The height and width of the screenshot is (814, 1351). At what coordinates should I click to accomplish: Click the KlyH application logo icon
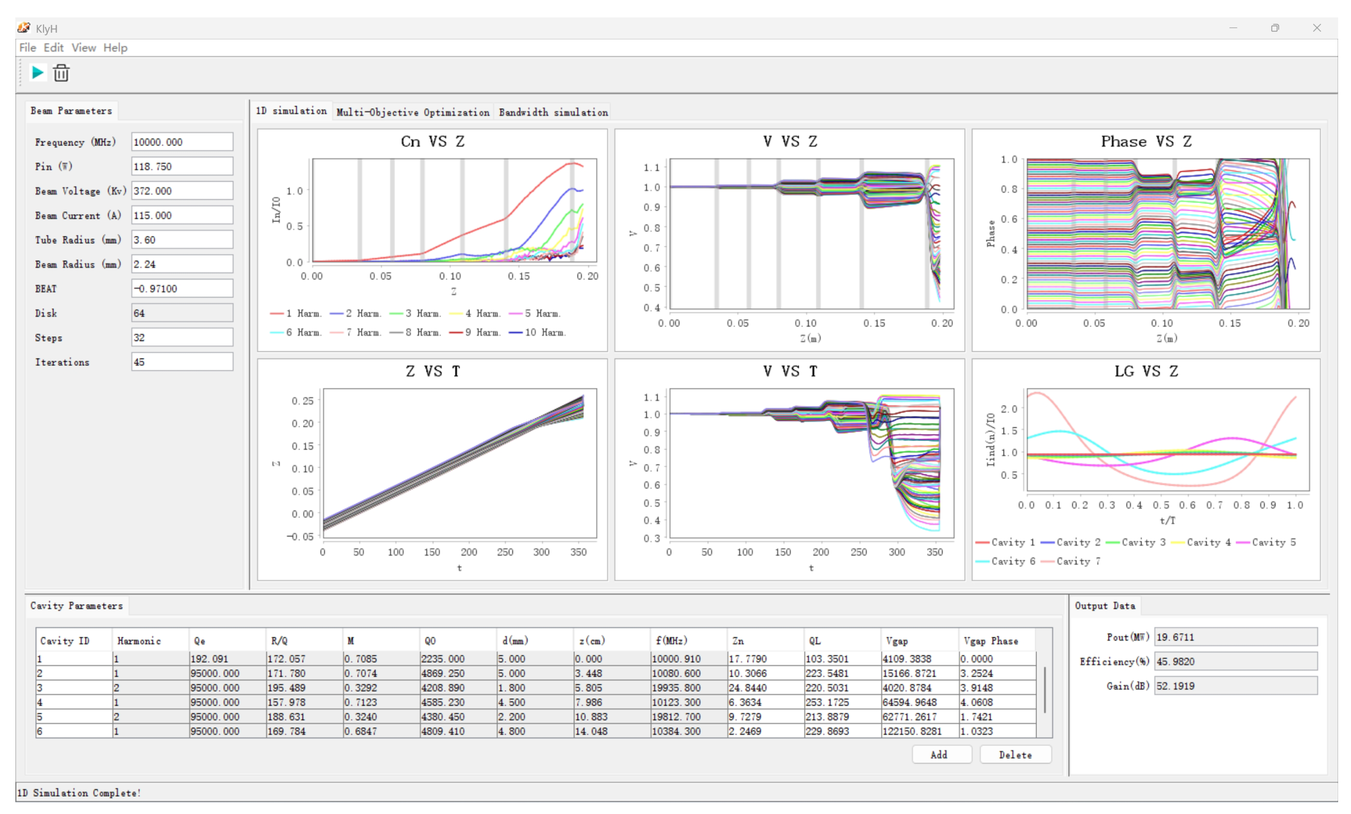pos(24,27)
